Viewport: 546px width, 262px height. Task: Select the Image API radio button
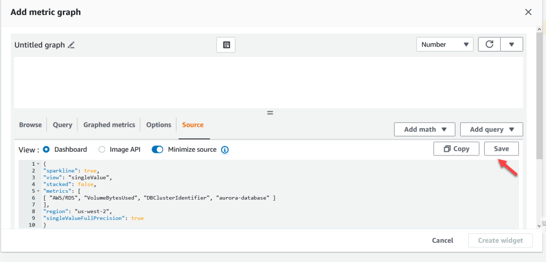coord(102,150)
